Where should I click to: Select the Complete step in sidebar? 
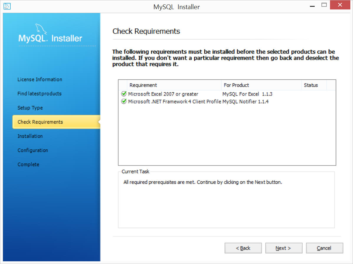click(28, 164)
